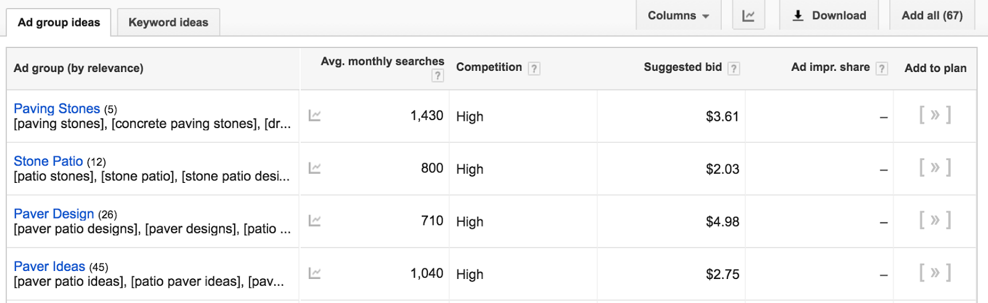Click Add all (67) button

tap(932, 15)
